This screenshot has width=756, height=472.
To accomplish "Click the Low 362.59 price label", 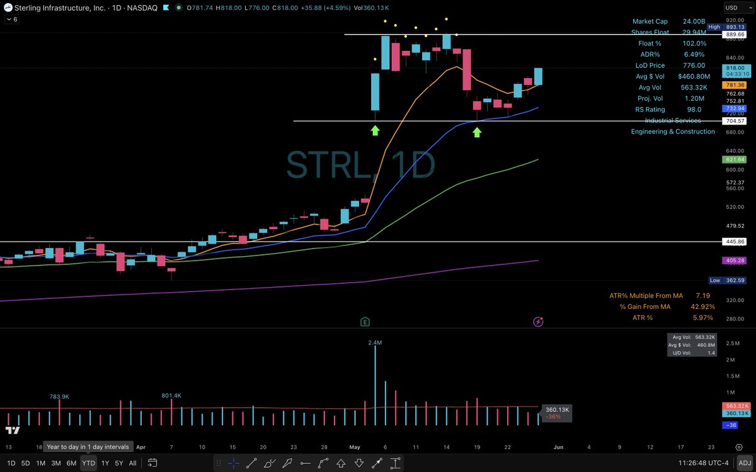I will 726,280.
